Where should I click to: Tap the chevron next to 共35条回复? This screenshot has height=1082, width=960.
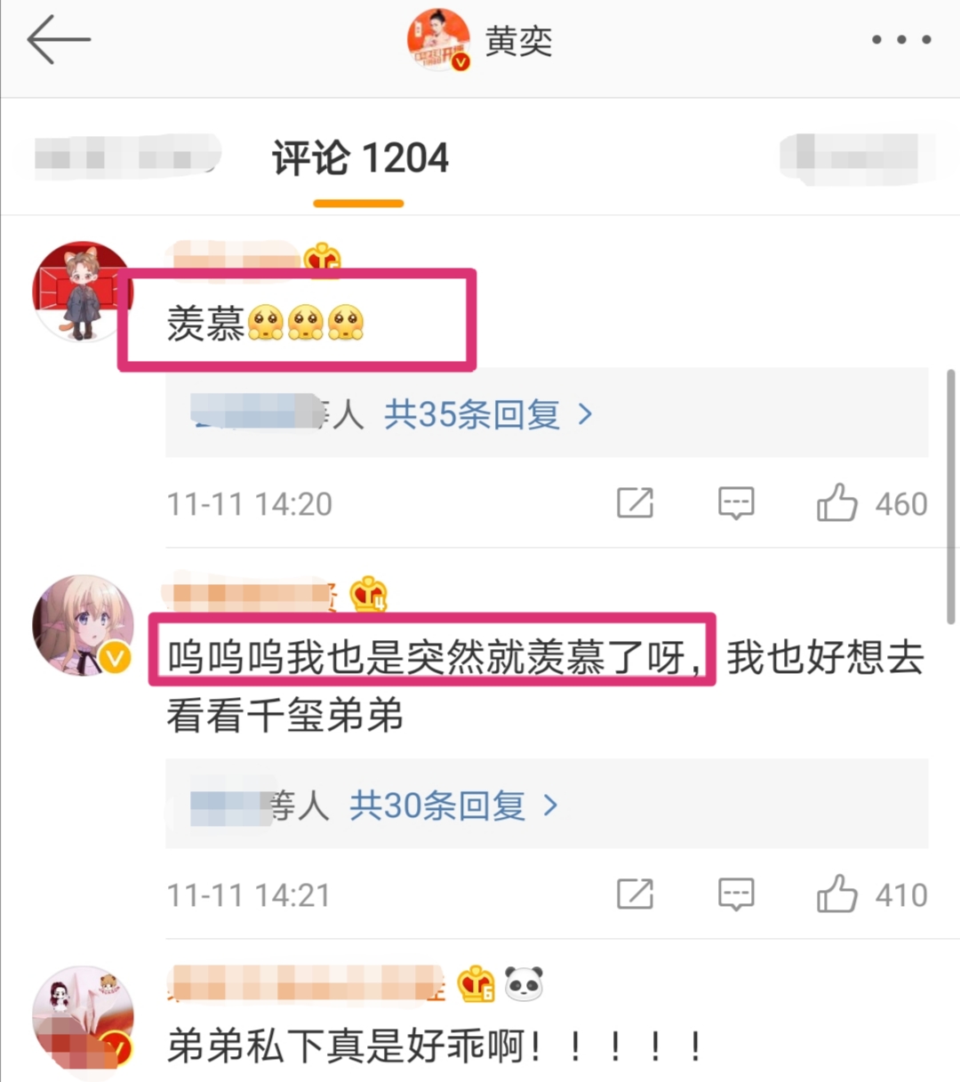point(585,414)
